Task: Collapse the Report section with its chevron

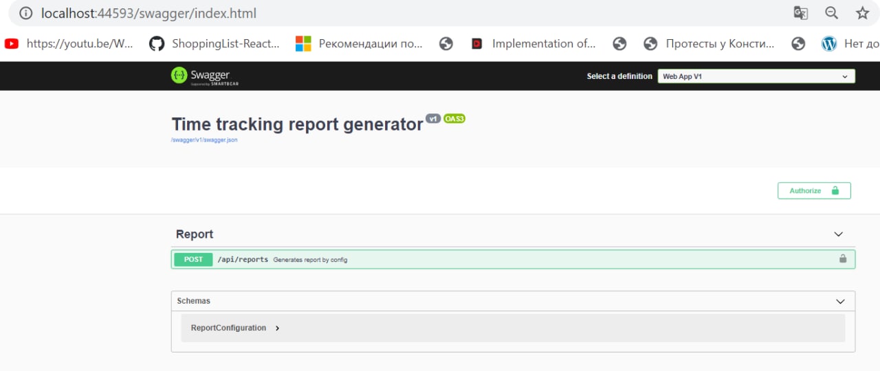Action: tap(838, 234)
